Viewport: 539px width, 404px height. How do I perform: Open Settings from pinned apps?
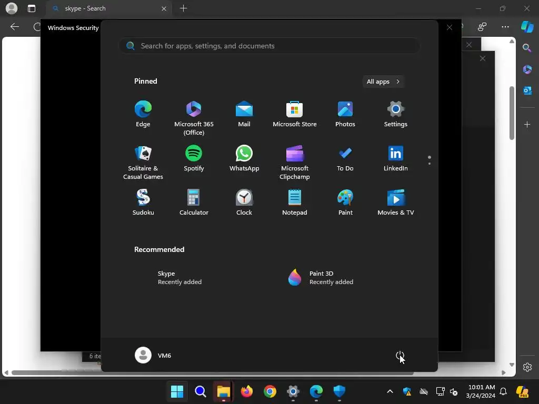pyautogui.click(x=396, y=114)
